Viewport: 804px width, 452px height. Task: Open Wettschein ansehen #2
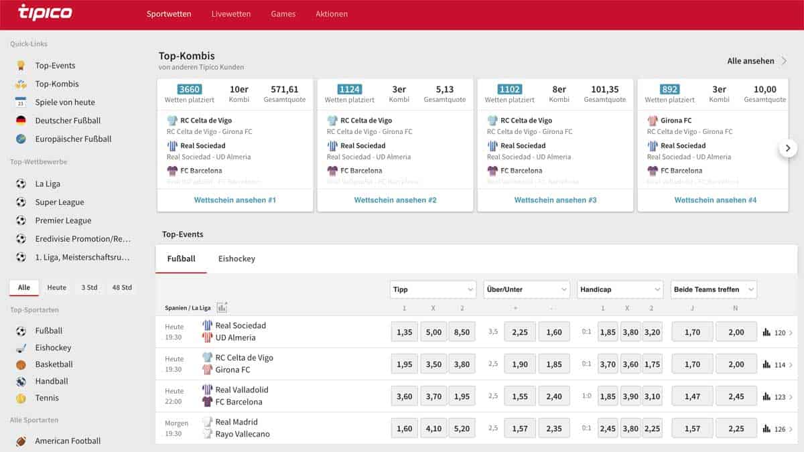click(395, 200)
